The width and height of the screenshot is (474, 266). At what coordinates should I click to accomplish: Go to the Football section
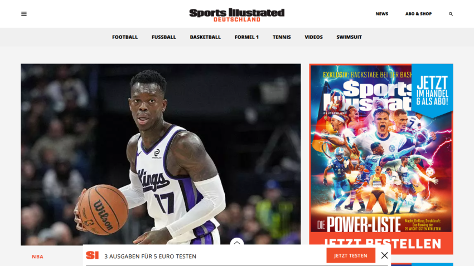125,37
